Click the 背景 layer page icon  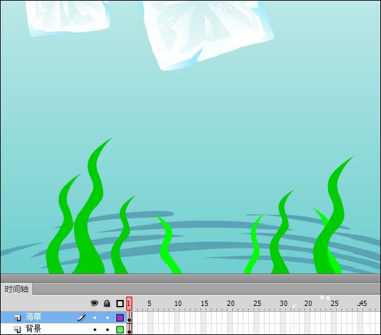[17, 330]
